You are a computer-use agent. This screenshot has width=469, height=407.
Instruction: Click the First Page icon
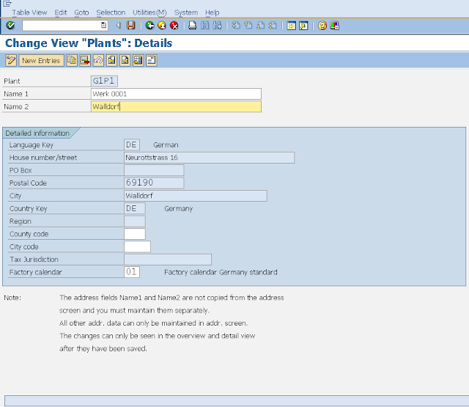[x=236, y=26]
